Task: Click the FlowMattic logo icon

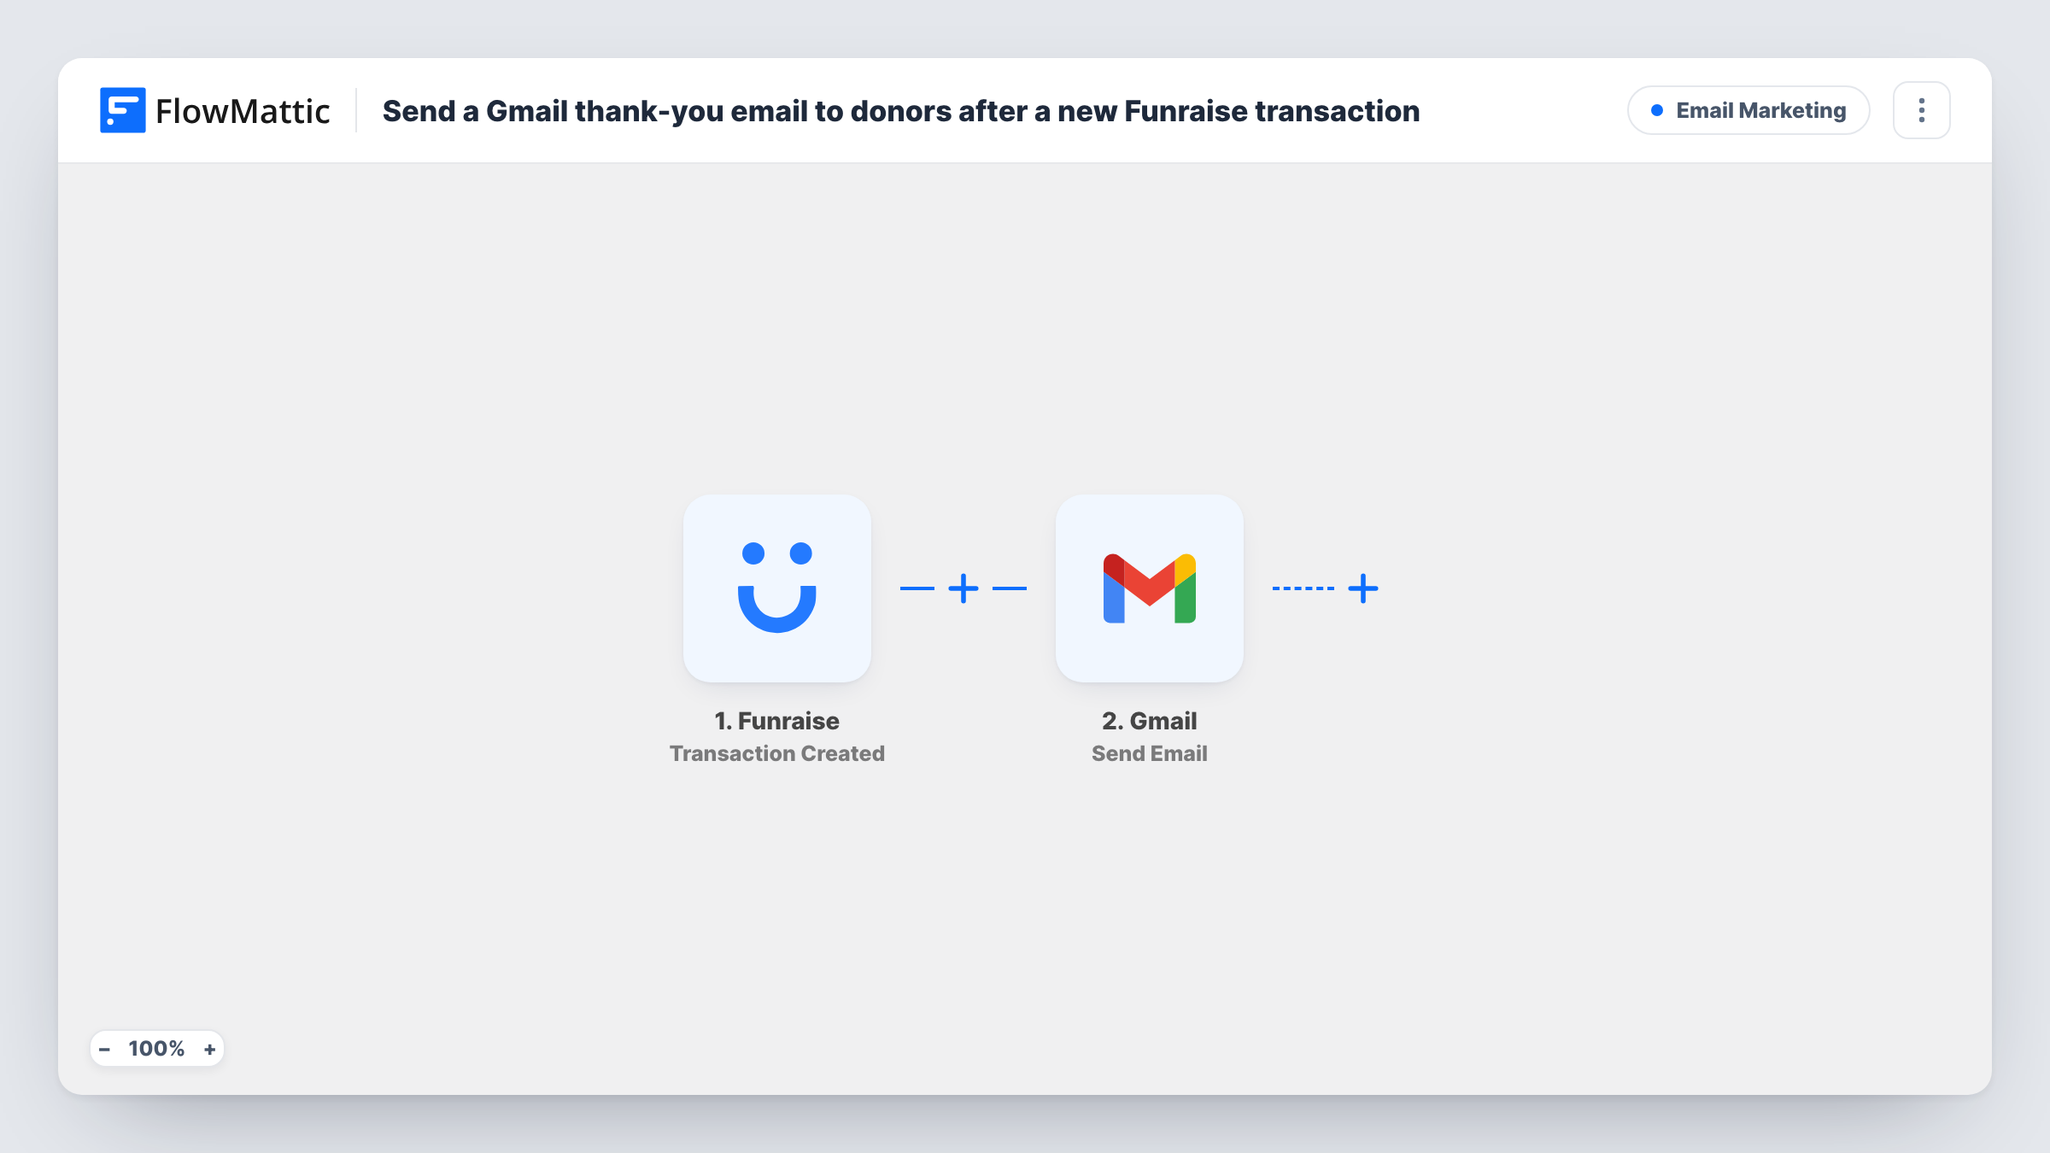Action: pos(122,110)
